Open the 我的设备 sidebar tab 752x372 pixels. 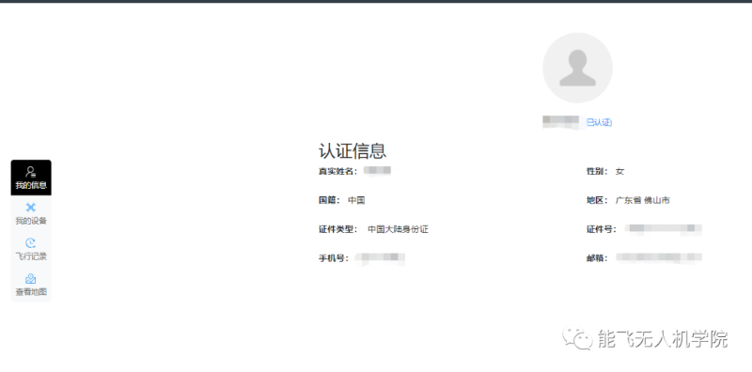pos(31,214)
